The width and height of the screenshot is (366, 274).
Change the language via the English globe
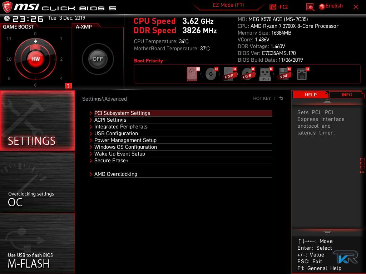[x=331, y=6]
